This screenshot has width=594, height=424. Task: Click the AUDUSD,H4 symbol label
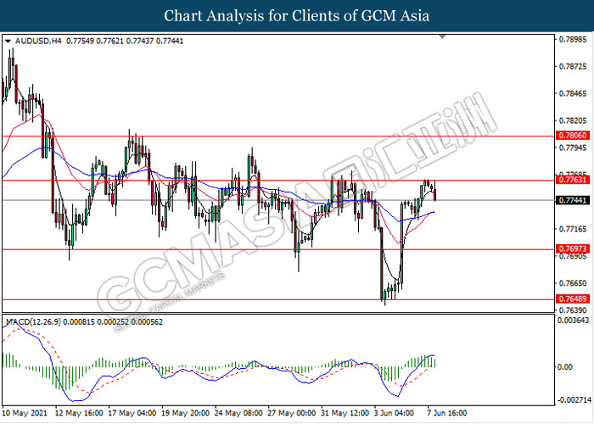tap(38, 41)
